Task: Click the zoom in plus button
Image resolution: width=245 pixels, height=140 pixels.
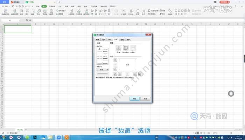Action: (242, 133)
